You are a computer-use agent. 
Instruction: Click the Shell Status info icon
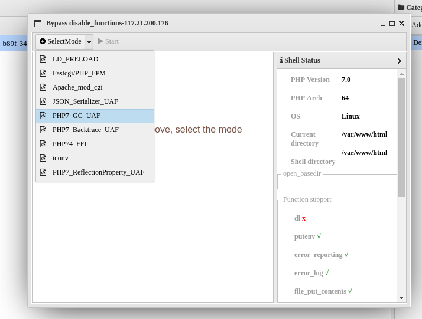281,60
